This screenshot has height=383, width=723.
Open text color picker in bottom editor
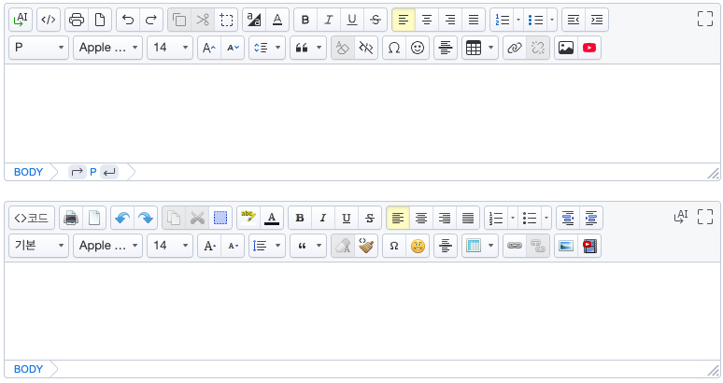pyautogui.click(x=272, y=218)
